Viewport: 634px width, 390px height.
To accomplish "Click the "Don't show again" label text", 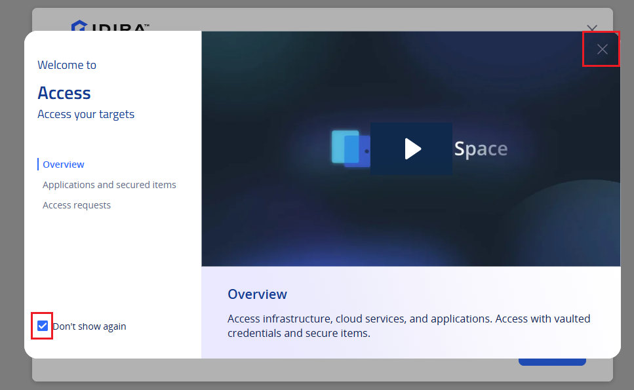I will point(89,326).
